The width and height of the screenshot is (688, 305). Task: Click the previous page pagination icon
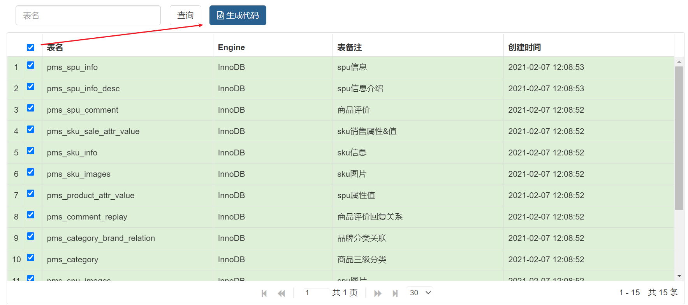281,293
